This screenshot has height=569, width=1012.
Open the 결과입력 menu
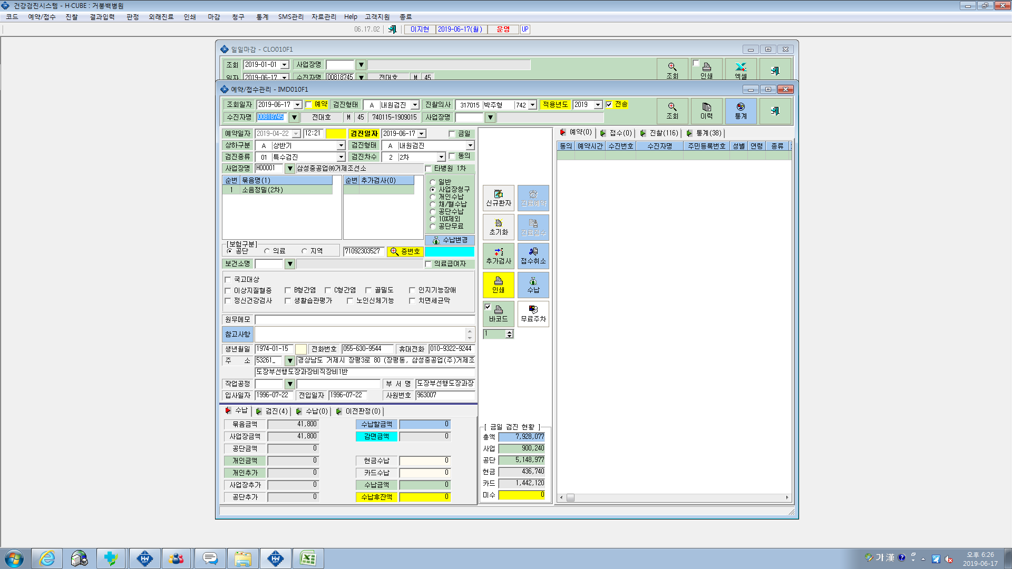click(102, 17)
